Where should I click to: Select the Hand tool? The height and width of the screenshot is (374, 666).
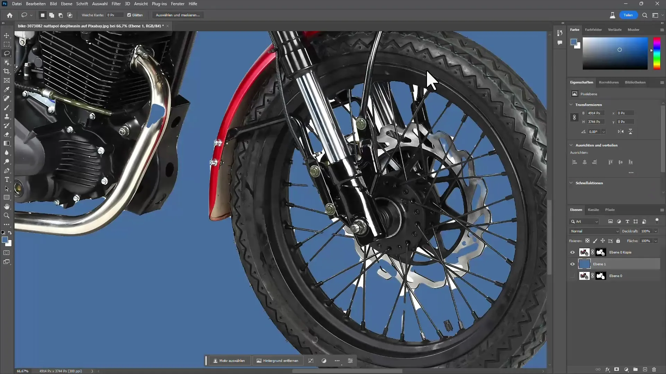[6, 206]
